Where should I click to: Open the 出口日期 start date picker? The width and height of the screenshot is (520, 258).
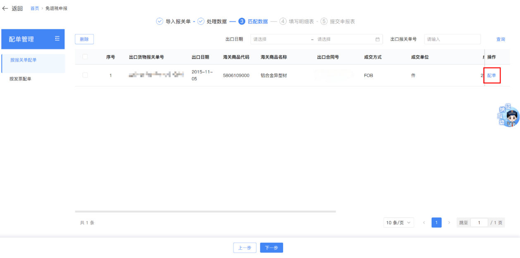tap(279, 39)
